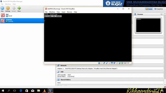
Task: Click the Preview panel monitor icon
Action: pyautogui.click(x=135, y=14)
